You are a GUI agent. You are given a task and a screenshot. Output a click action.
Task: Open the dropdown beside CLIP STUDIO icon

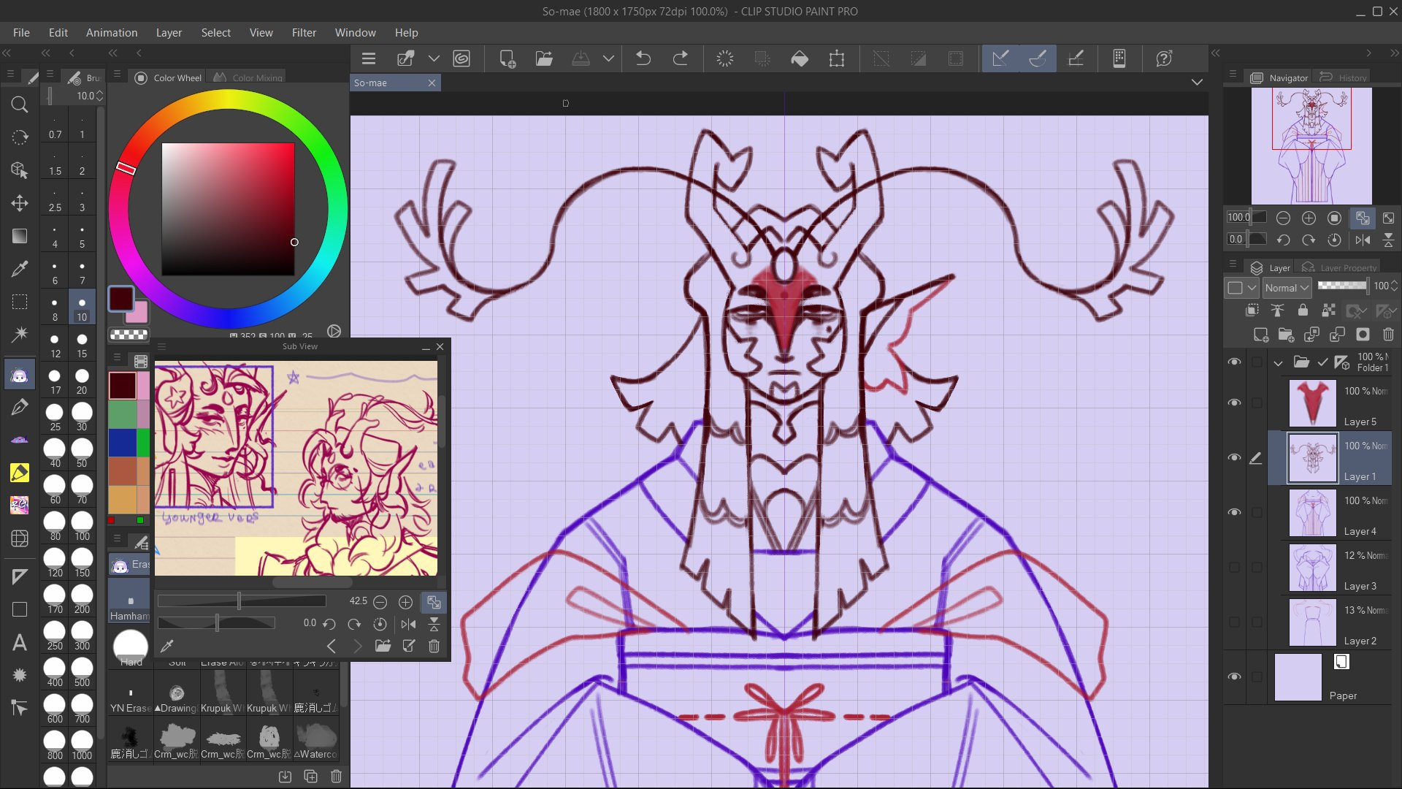pyautogui.click(x=434, y=58)
